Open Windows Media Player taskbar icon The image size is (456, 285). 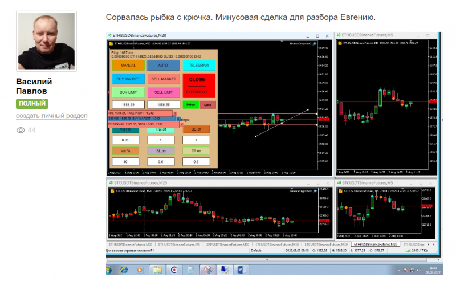[140, 270]
